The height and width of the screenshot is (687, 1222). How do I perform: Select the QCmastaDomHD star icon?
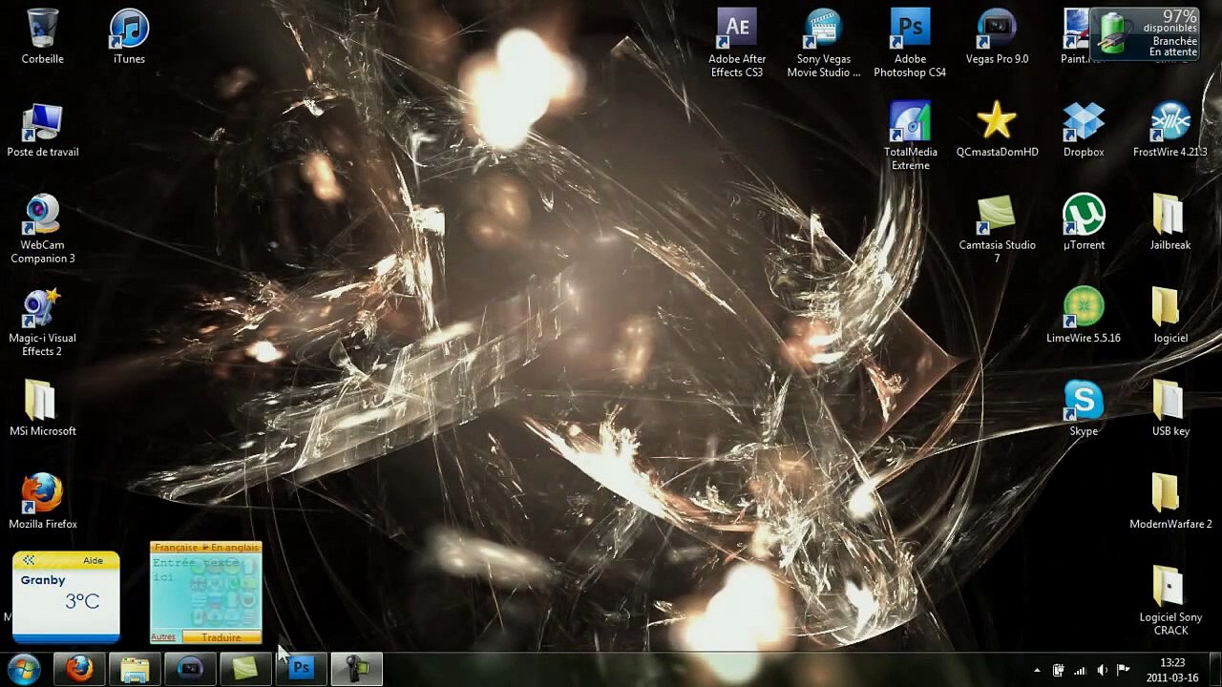[x=997, y=130]
